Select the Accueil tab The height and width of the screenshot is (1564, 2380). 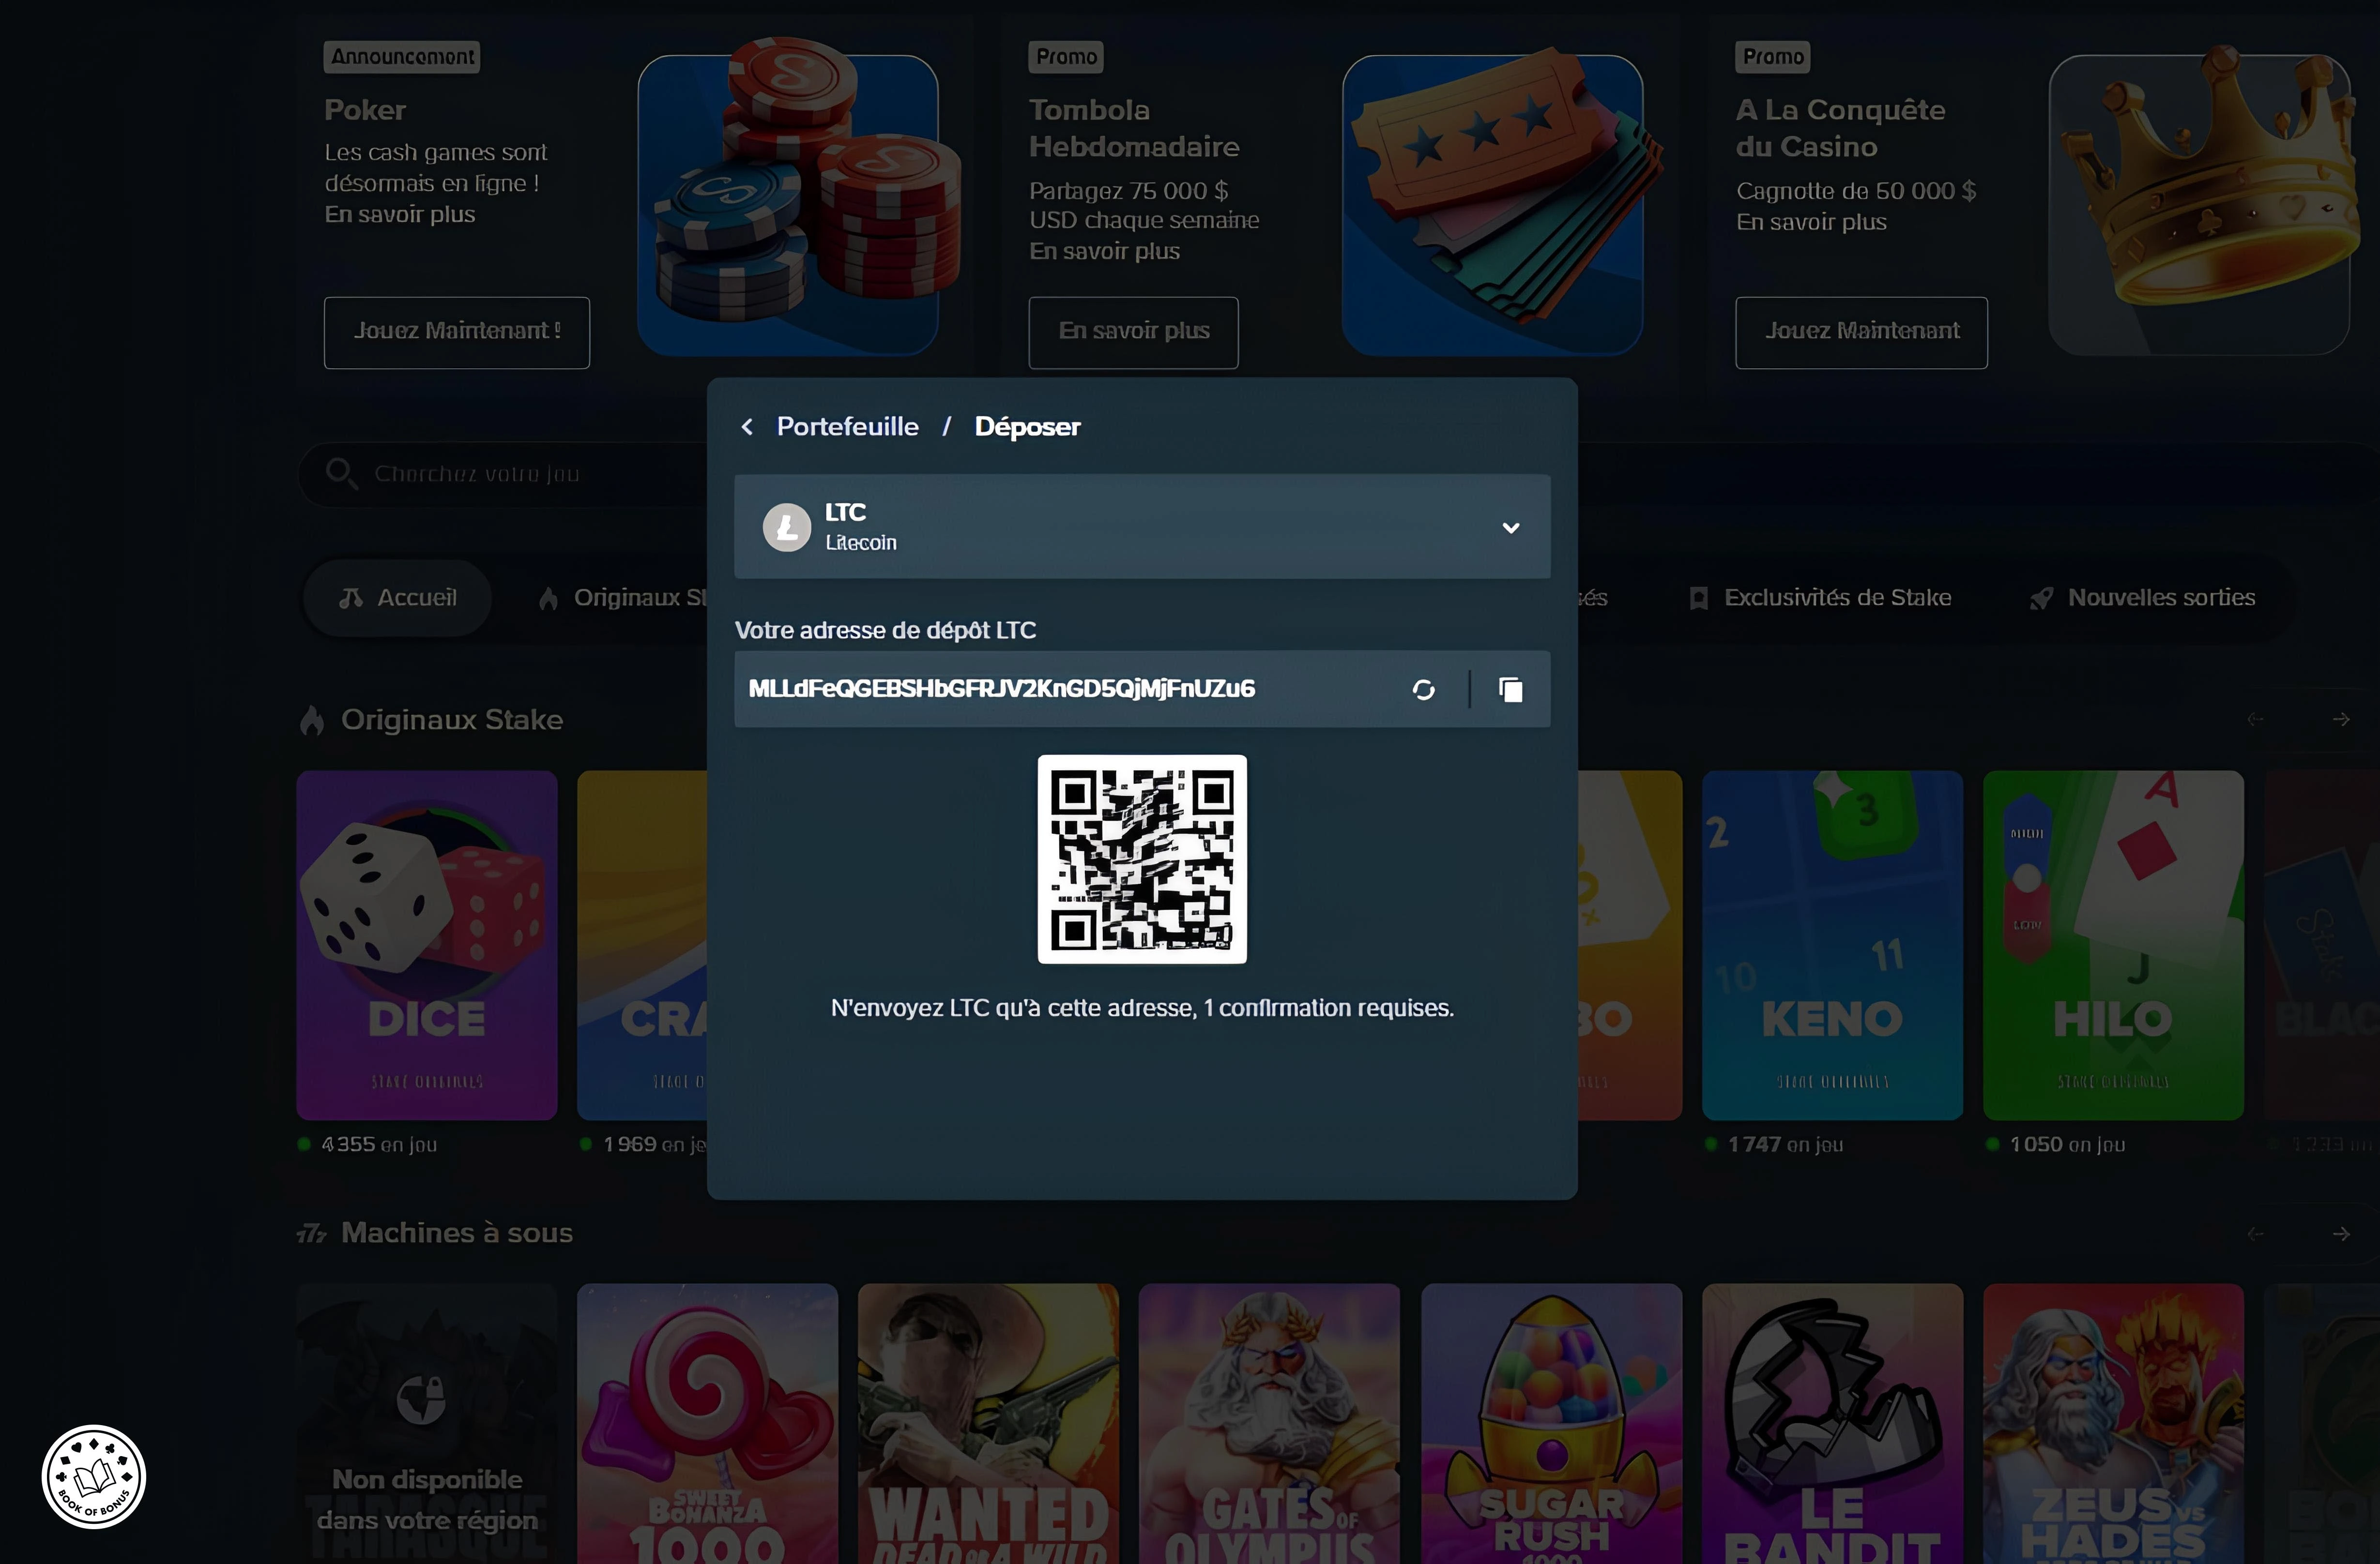tap(397, 598)
